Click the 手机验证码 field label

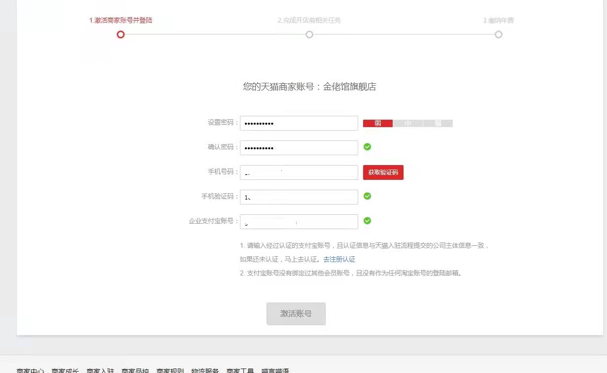pyautogui.click(x=220, y=197)
